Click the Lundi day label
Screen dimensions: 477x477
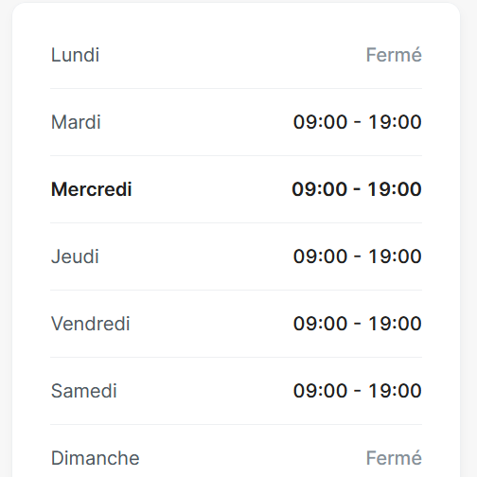tap(75, 55)
